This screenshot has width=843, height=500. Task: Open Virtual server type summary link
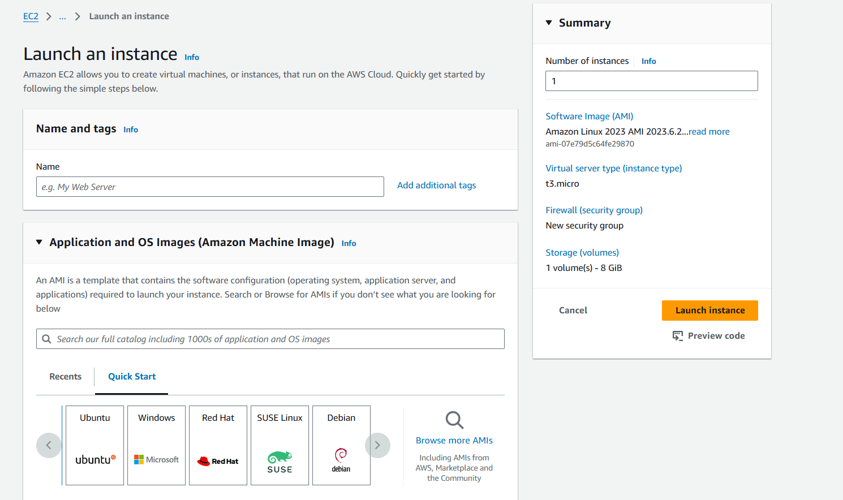click(x=614, y=169)
